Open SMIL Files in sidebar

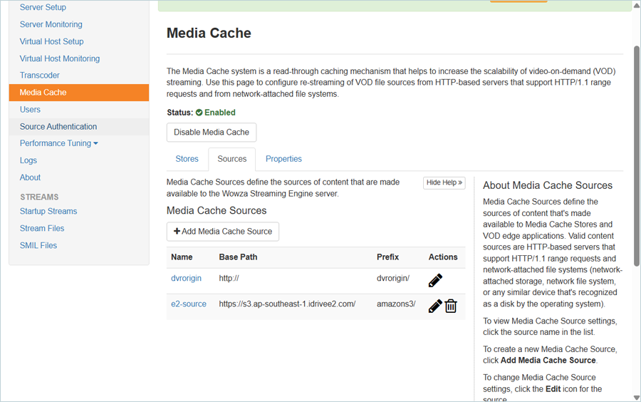pyautogui.click(x=38, y=246)
